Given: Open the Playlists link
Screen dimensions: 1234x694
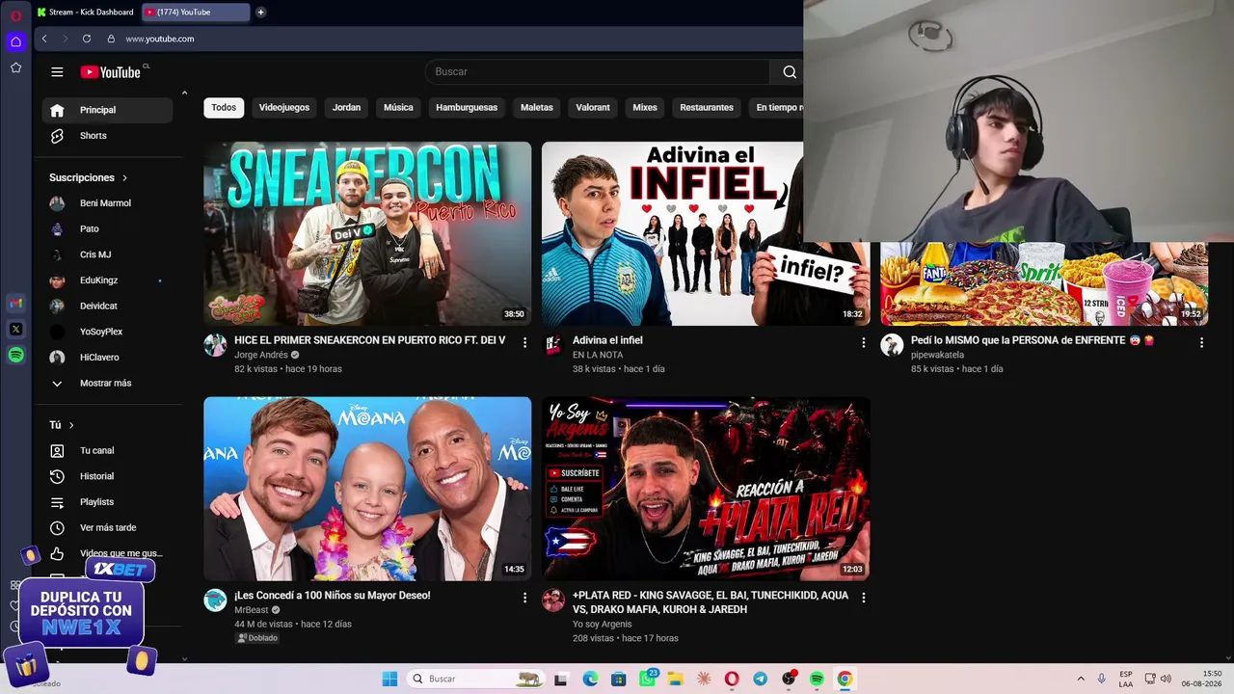Looking at the screenshot, I should pos(108,502).
